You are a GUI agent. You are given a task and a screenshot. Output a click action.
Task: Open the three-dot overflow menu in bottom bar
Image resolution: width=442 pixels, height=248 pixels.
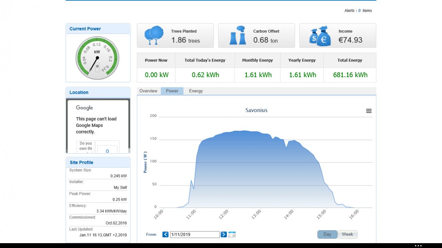click(x=418, y=246)
